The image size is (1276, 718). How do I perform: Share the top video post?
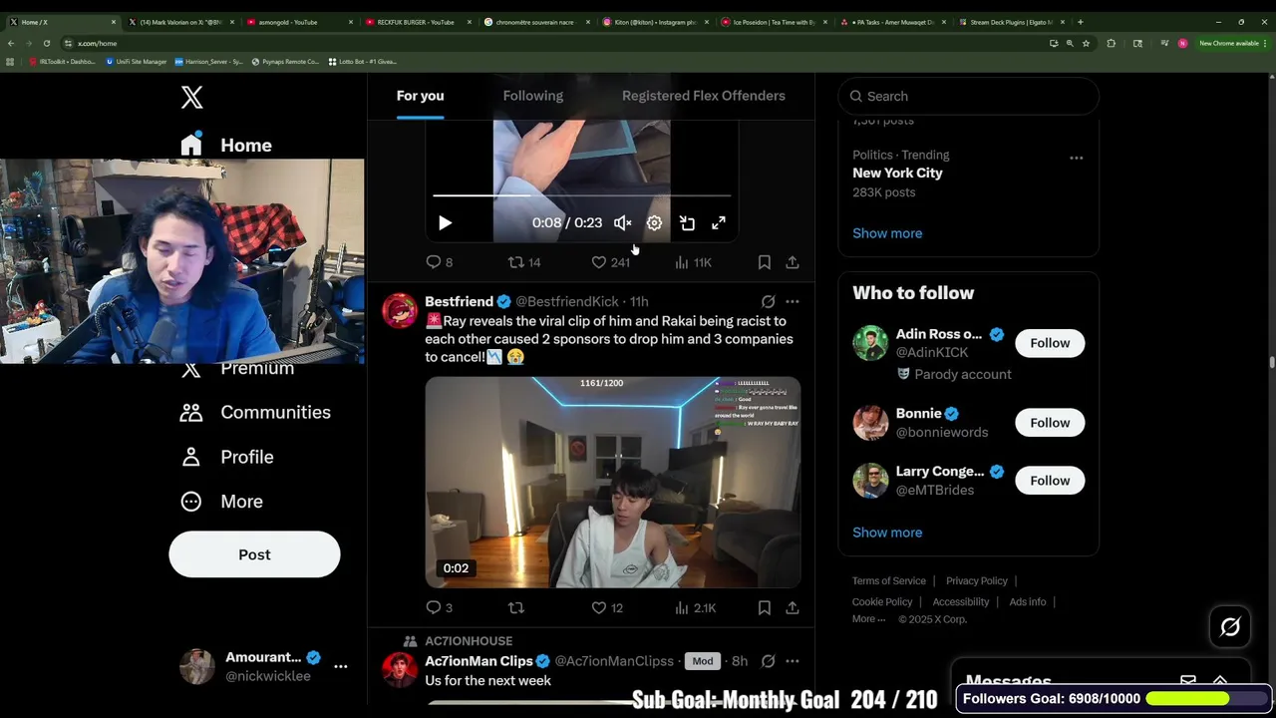(793, 262)
